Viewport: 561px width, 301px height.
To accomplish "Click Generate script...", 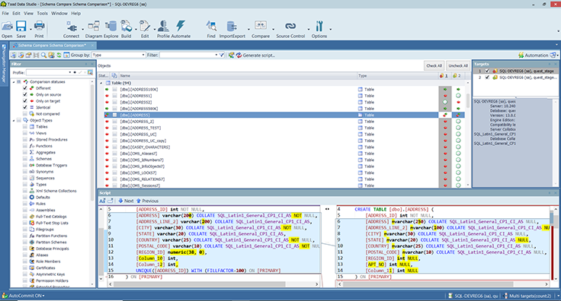I will (x=255, y=55).
